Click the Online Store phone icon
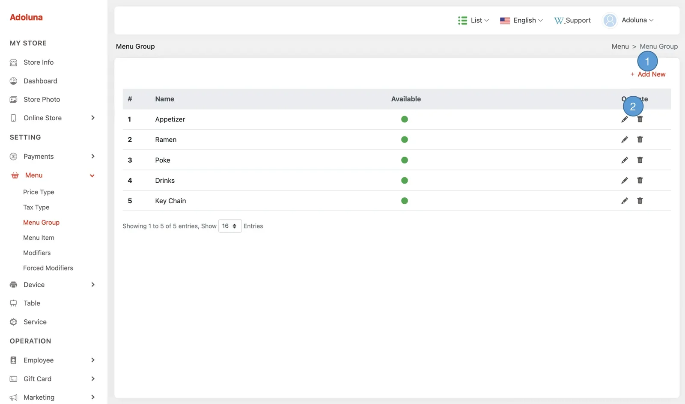 [x=14, y=118]
